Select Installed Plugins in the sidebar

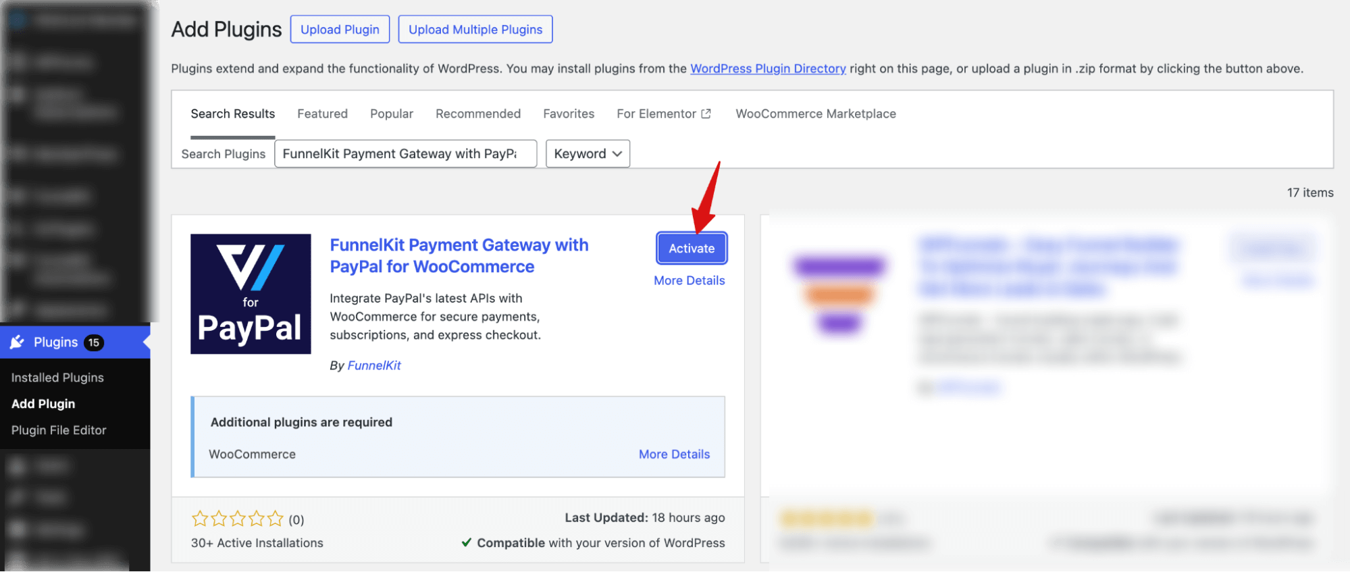coord(57,377)
